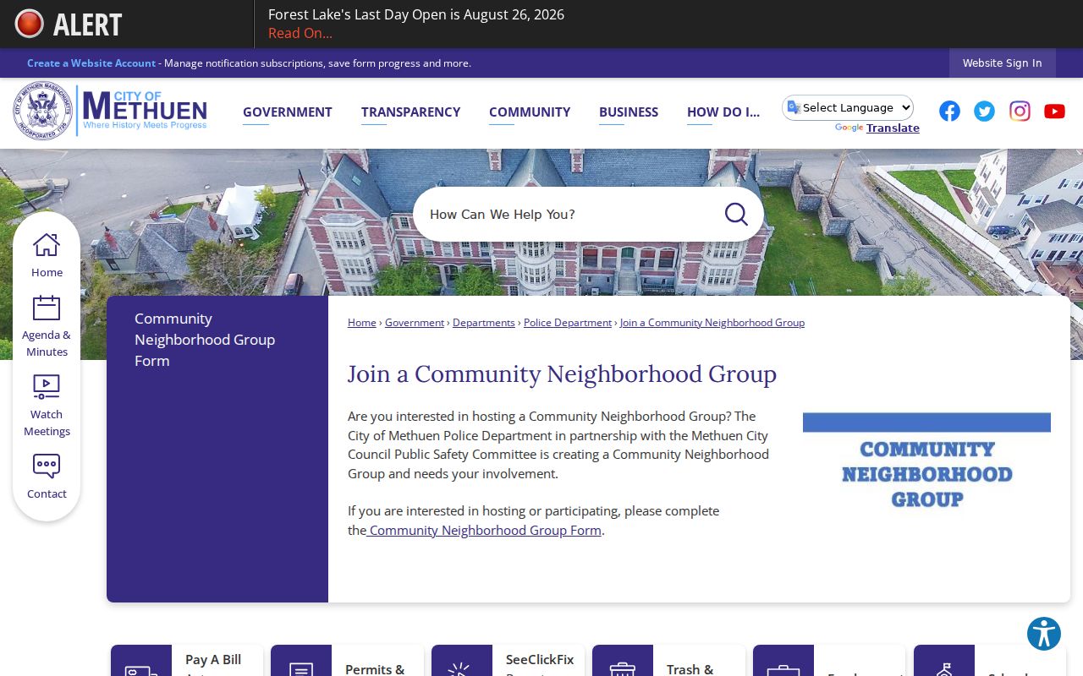Click the Home breadcrumb link
The image size is (1083, 676).
pyautogui.click(x=362, y=323)
